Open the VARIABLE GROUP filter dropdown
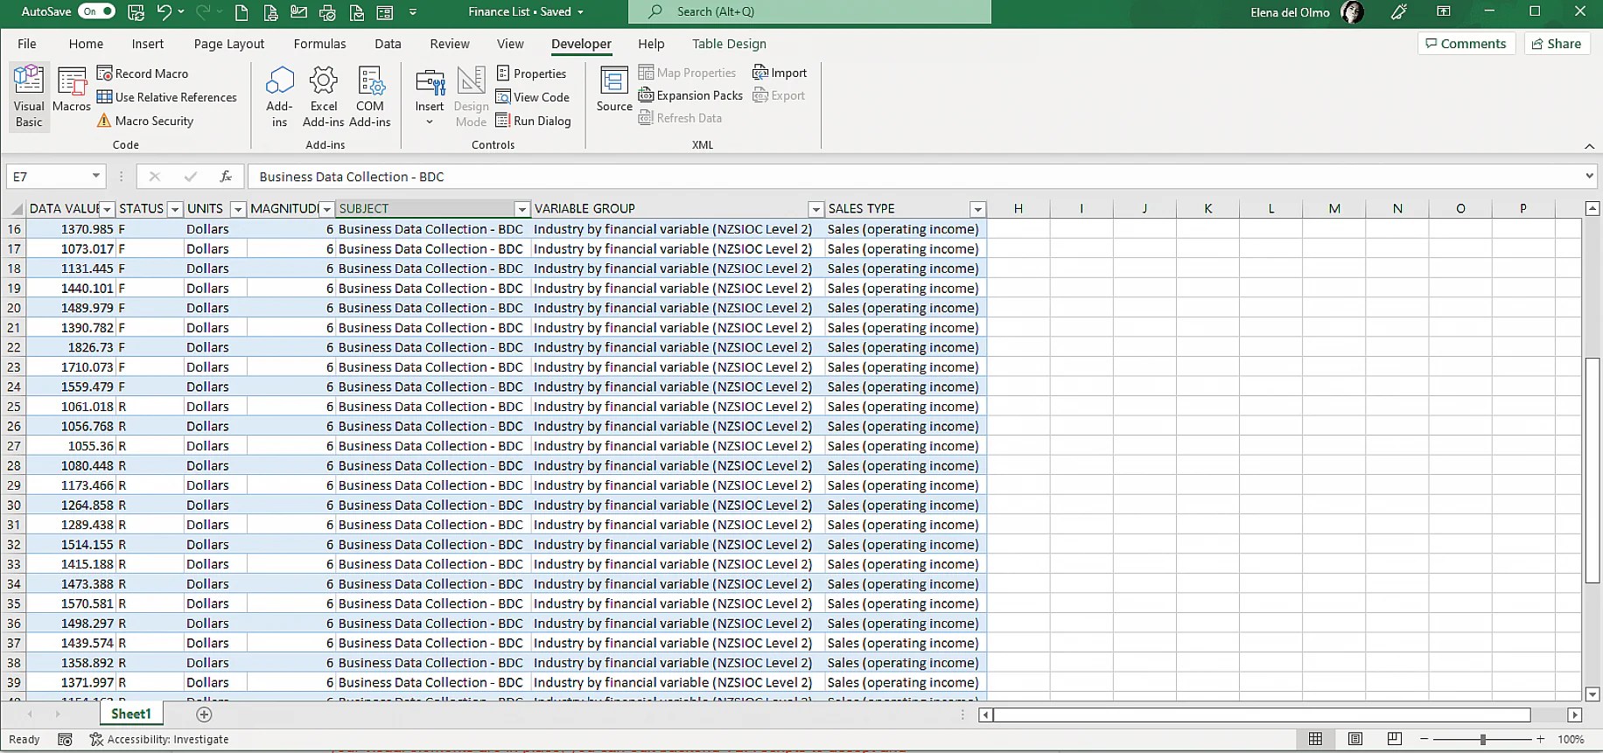1603x753 pixels. (815, 209)
